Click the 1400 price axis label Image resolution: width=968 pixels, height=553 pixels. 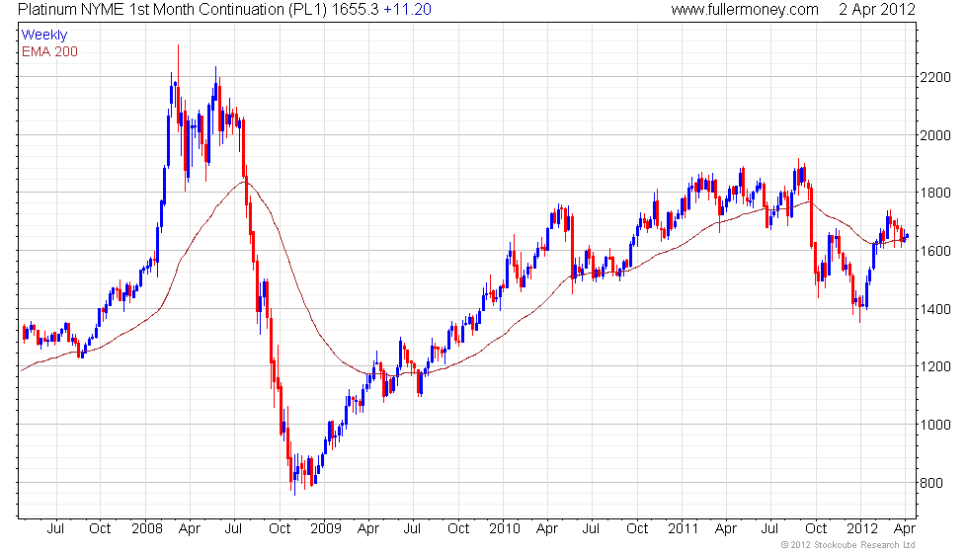click(x=936, y=309)
